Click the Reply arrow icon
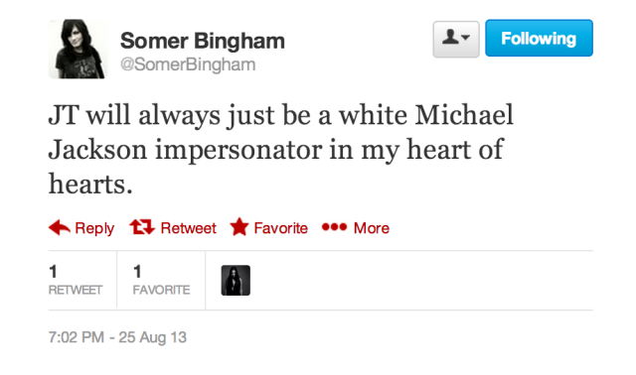The width and height of the screenshot is (636, 375). point(60,227)
